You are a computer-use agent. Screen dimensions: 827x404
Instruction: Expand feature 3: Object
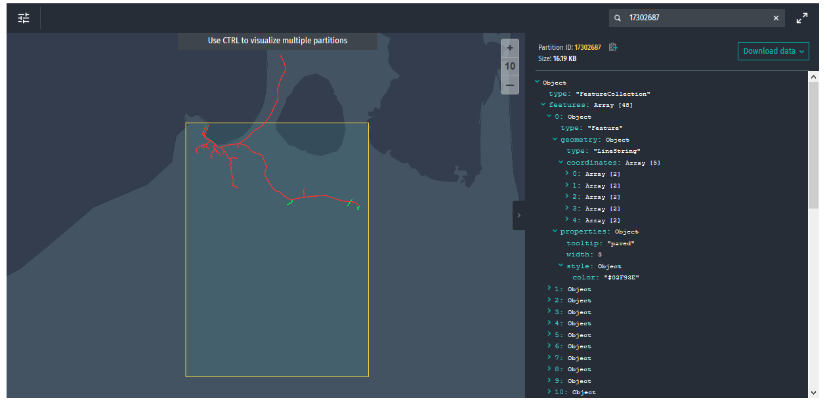[549, 312]
